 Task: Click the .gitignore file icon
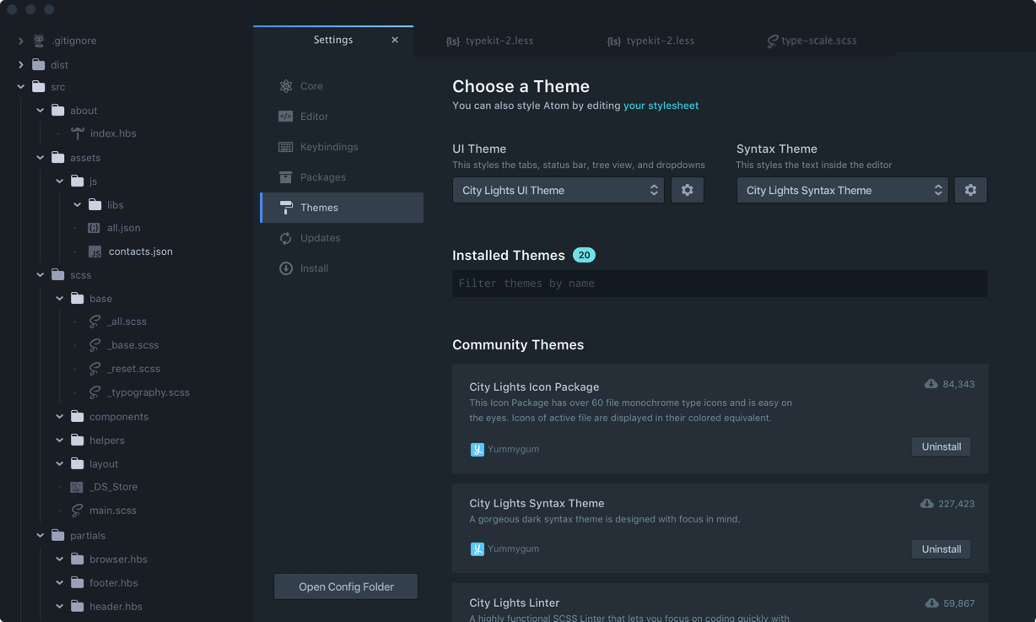tap(39, 41)
